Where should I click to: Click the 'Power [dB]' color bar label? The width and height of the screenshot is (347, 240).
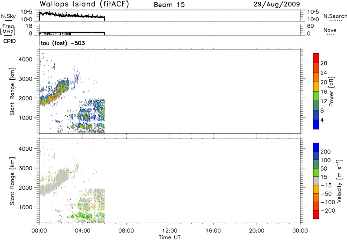click(x=331, y=91)
